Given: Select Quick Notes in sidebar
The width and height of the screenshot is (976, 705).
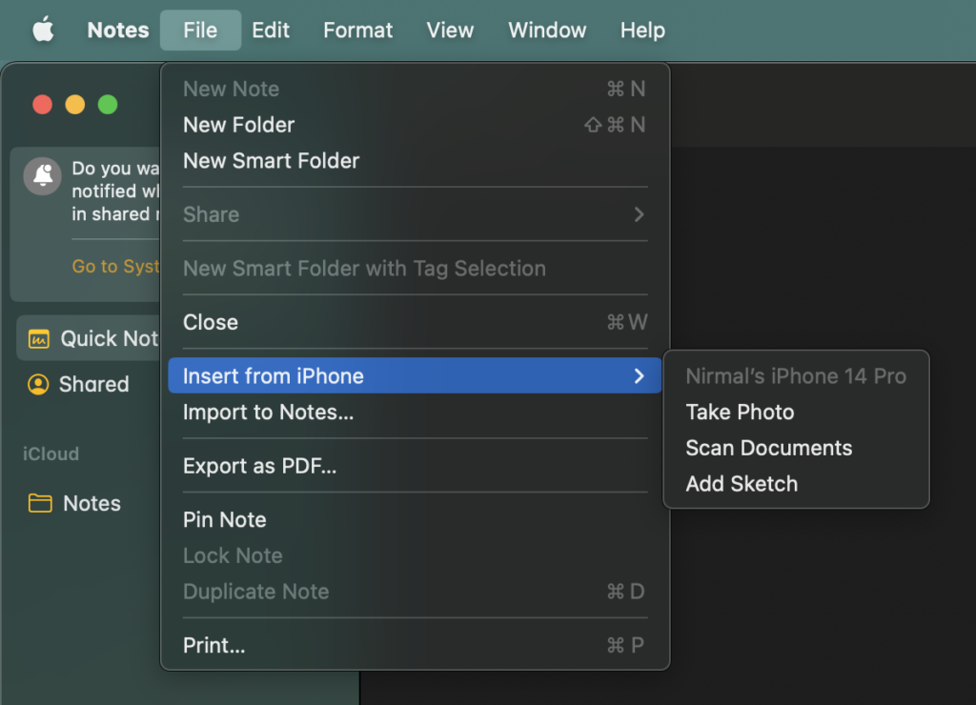Looking at the screenshot, I should pos(89,338).
